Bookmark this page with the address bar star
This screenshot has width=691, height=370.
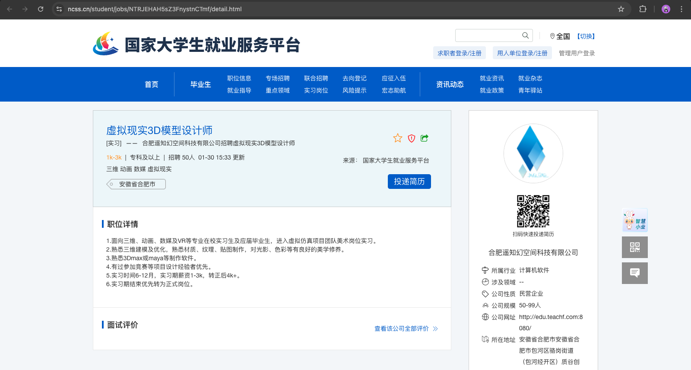[621, 9]
